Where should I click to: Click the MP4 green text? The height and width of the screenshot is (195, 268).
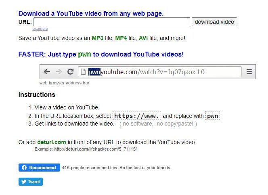coord(121,38)
